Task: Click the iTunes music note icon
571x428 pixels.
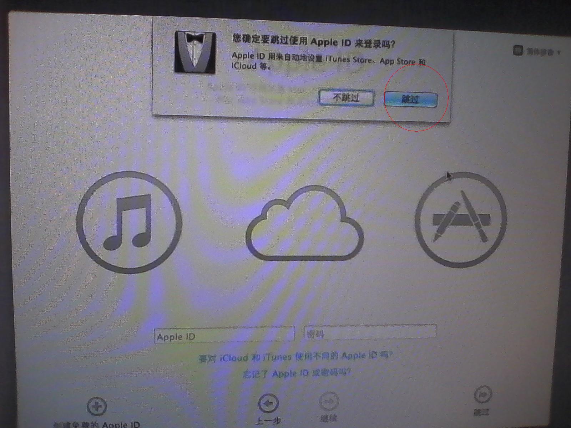Action: [129, 222]
